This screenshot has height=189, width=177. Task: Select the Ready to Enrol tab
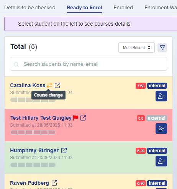pyautogui.click(x=84, y=8)
